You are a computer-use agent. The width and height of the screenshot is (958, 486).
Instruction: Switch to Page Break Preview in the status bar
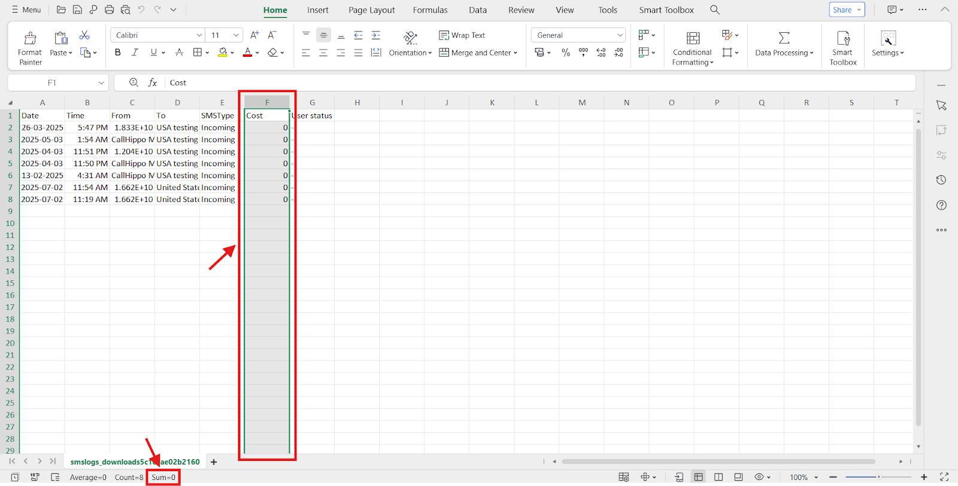(738, 477)
